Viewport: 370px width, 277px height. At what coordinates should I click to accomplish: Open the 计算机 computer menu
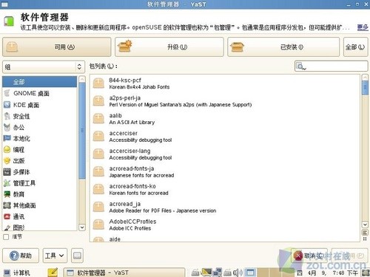[17, 273]
